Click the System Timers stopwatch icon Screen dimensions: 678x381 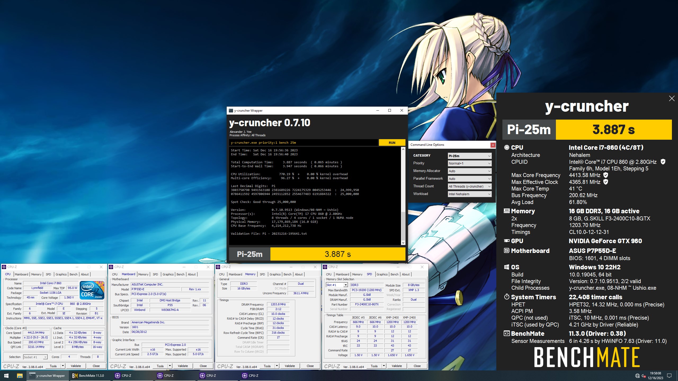point(507,297)
